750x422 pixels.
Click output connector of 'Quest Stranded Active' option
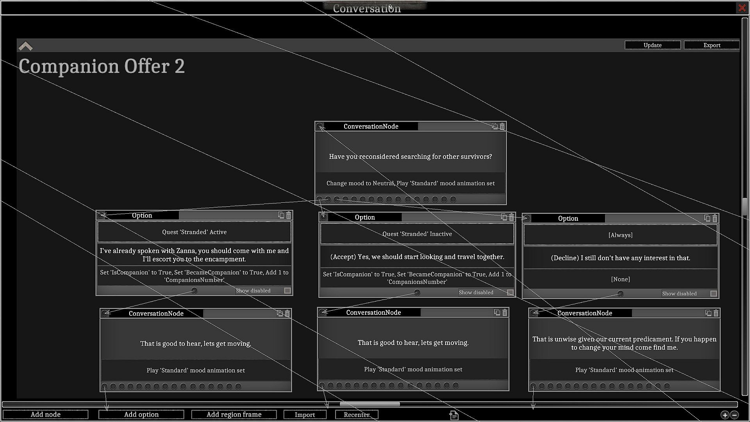(194, 291)
